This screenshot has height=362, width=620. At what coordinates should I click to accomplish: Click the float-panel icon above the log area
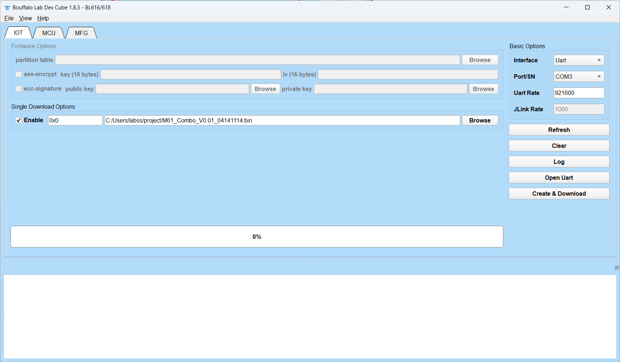(x=617, y=267)
